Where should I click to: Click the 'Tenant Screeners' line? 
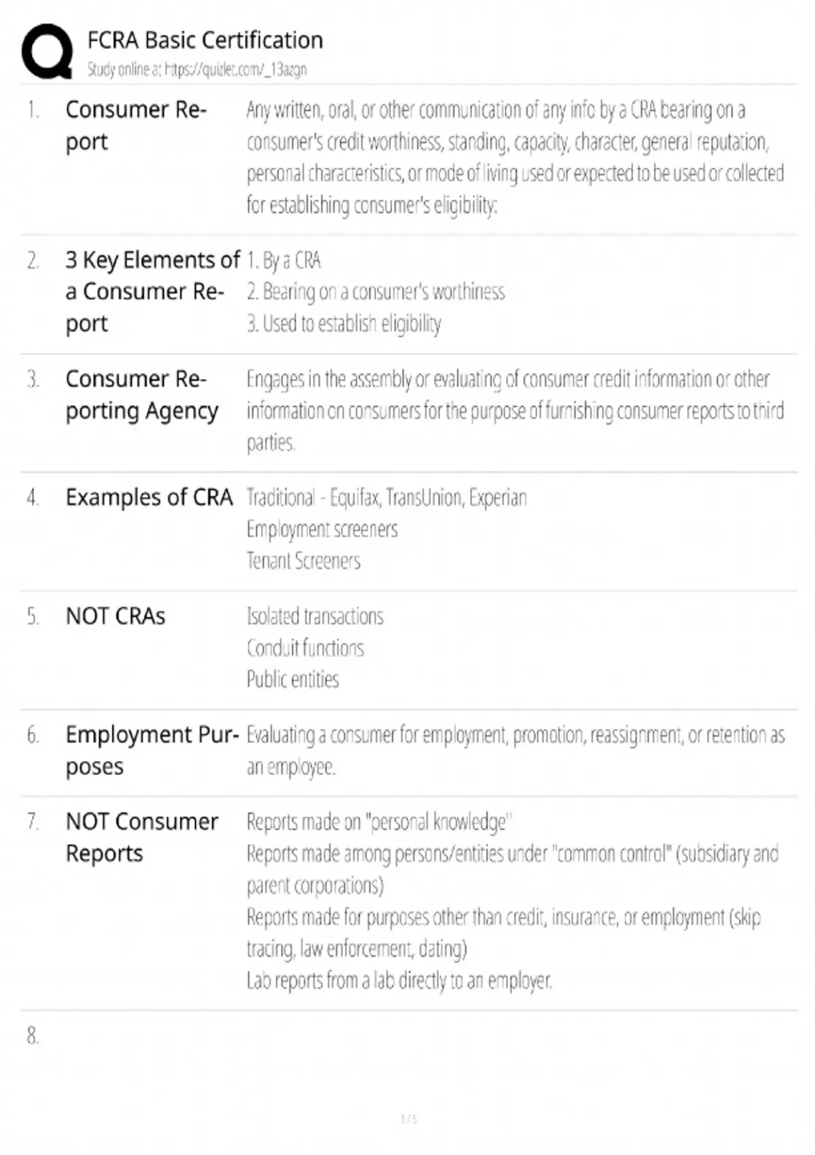coord(304,561)
